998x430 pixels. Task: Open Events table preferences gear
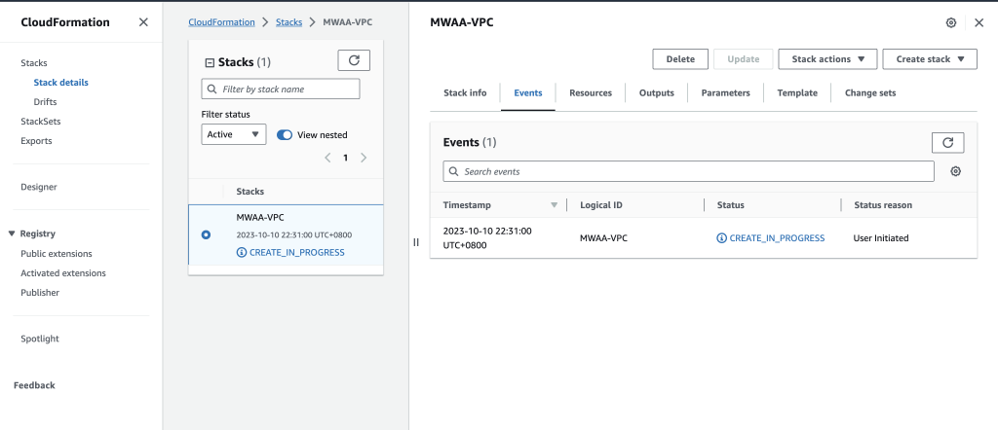955,171
